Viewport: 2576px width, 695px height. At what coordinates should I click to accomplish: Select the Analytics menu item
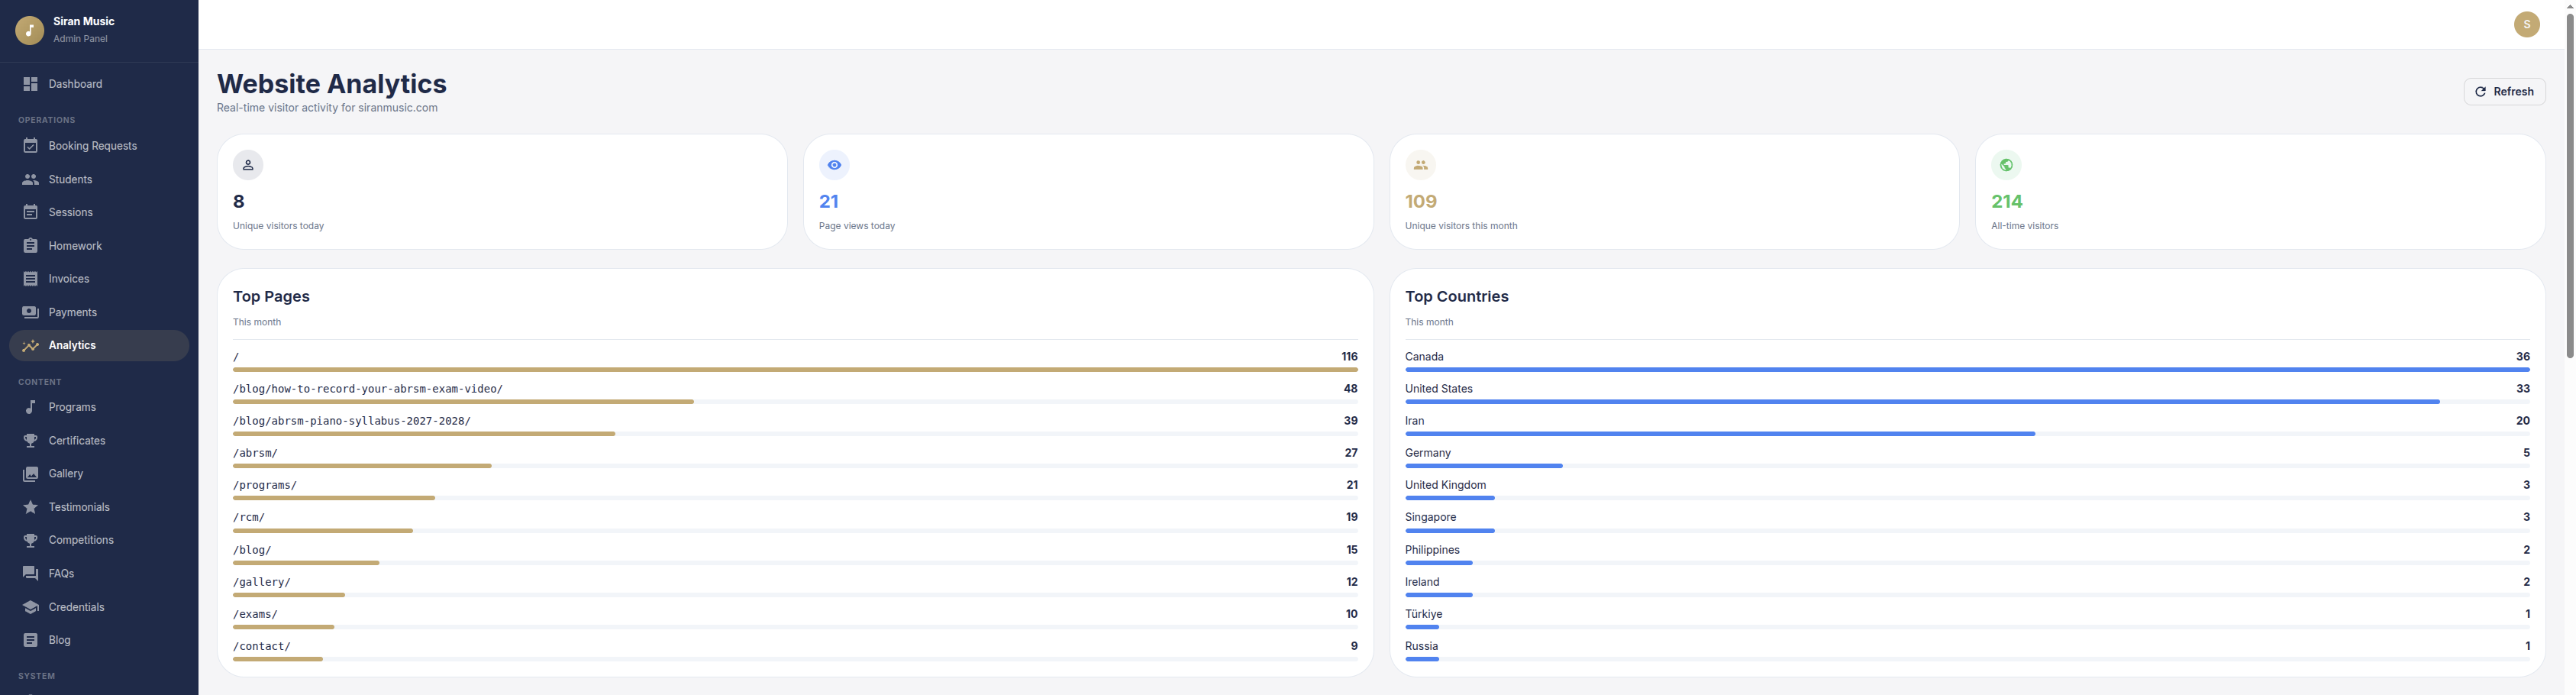pyautogui.click(x=99, y=345)
